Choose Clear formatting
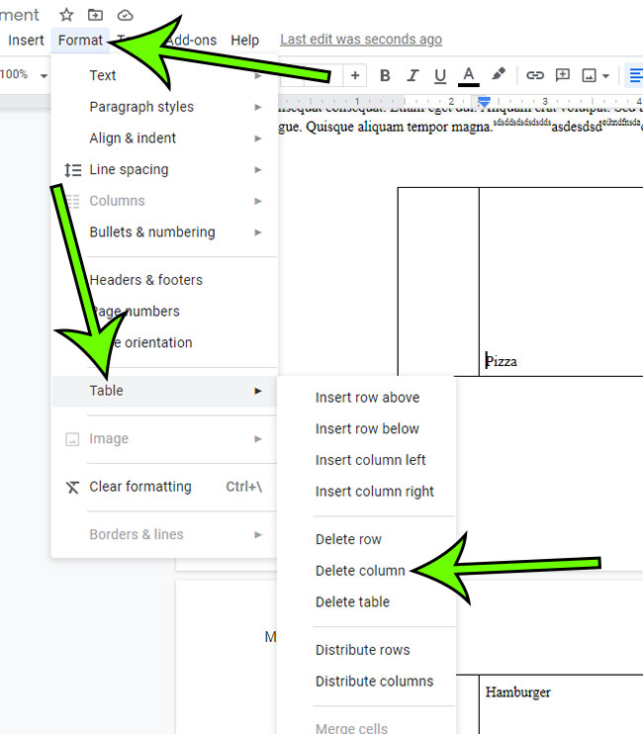 click(164, 487)
